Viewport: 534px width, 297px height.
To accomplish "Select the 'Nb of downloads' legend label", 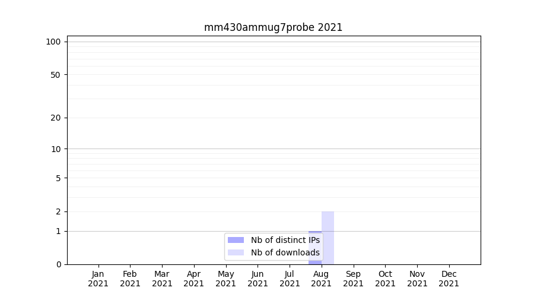I will [285, 252].
